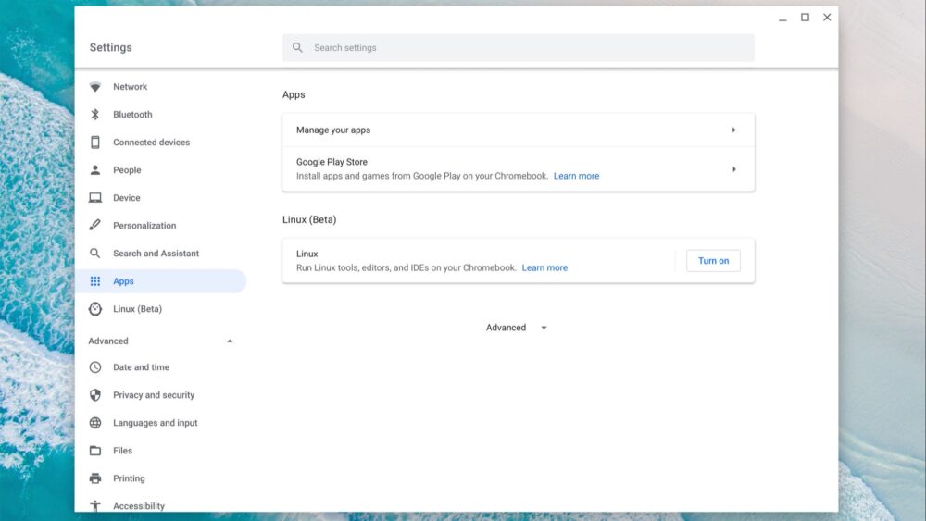The image size is (926, 521).
Task: Click the Search and Assistant magnifier icon
Action: coord(95,254)
